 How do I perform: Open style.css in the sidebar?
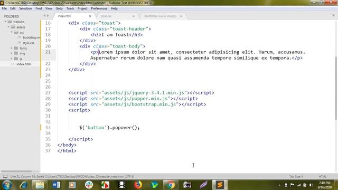(29, 43)
